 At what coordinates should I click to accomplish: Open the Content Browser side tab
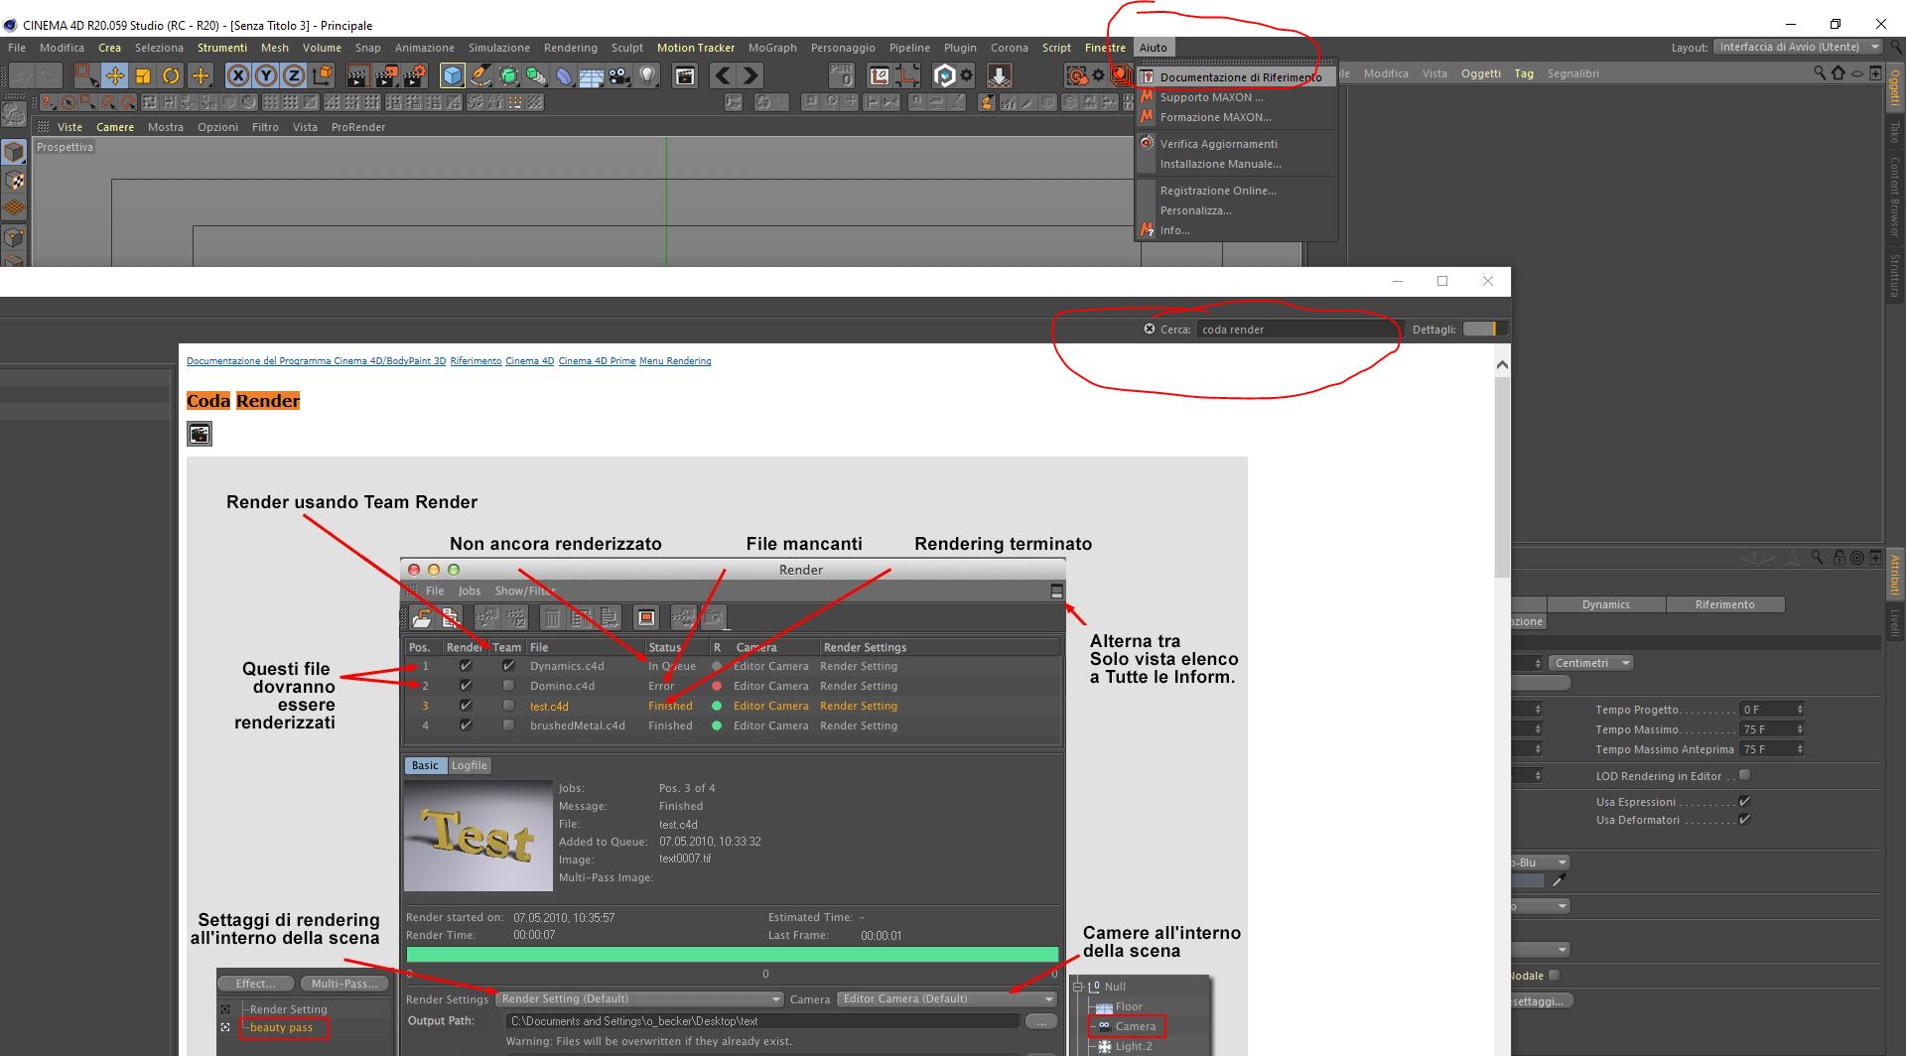(x=1895, y=196)
